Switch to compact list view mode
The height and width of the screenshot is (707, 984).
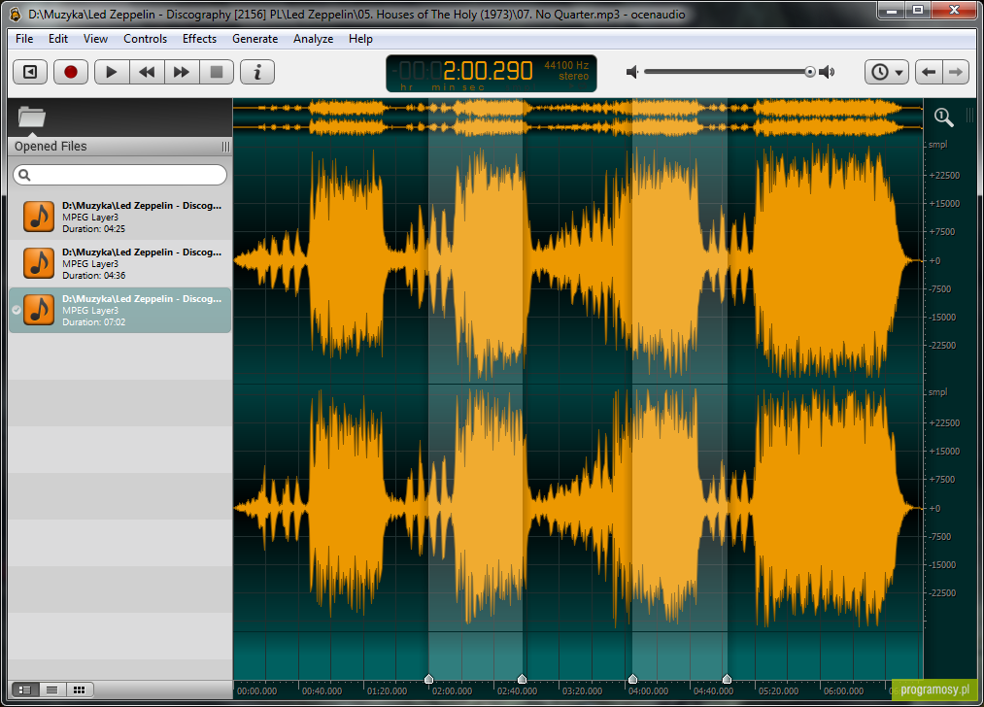[x=52, y=690]
